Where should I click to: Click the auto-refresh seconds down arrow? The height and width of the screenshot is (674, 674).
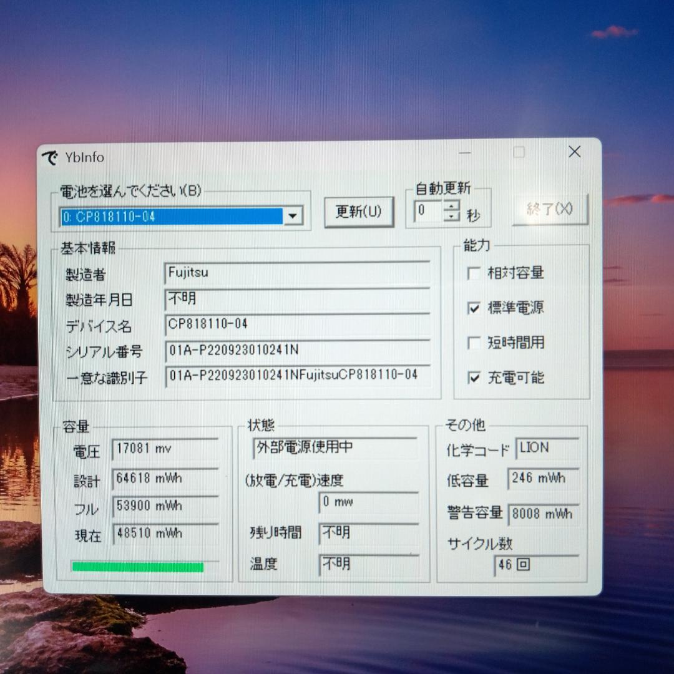click(451, 217)
